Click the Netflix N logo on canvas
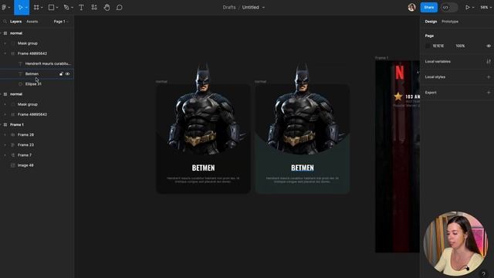 click(x=400, y=72)
